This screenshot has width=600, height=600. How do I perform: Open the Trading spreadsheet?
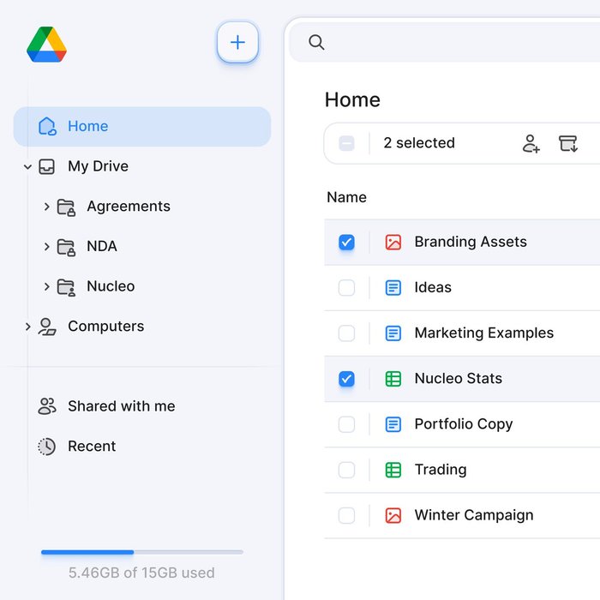(441, 470)
